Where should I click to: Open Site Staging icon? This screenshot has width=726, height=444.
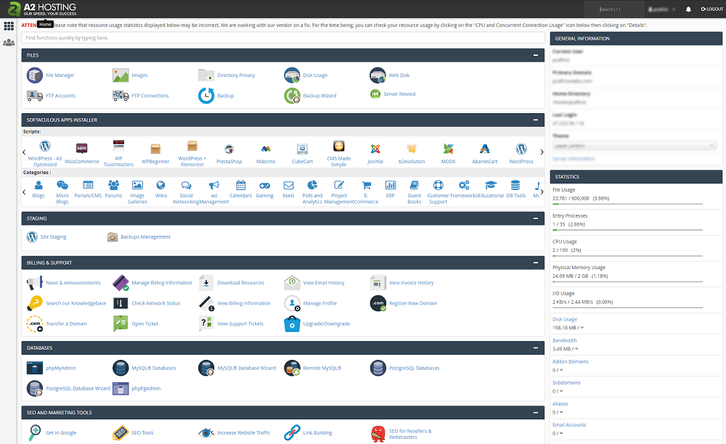[32, 237]
